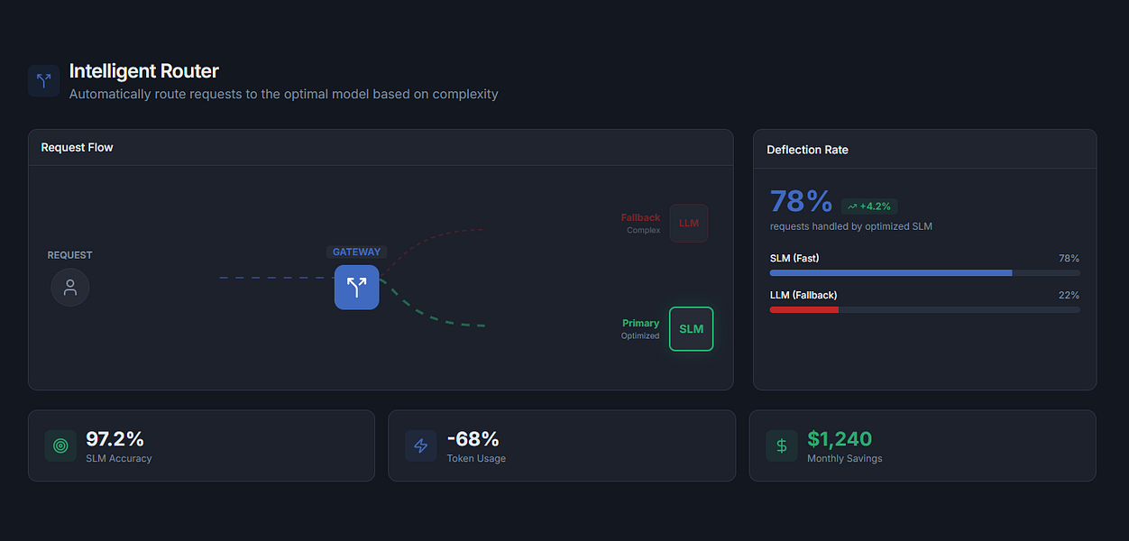The height and width of the screenshot is (541, 1129).
Task: Click the GATEWAY label tag
Action: coord(357,252)
